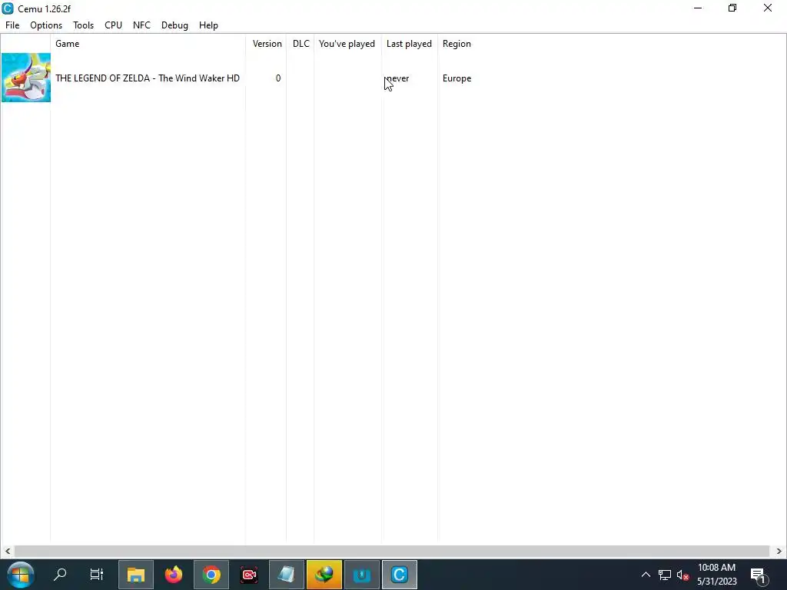Image resolution: width=787 pixels, height=590 pixels.
Task: Sort by the Version column header
Action: 267,44
